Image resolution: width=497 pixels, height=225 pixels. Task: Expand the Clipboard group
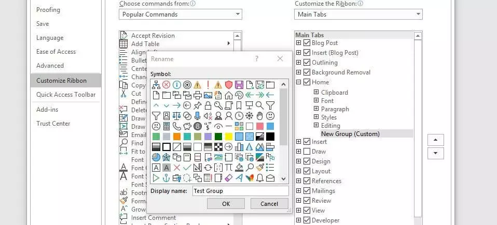click(x=316, y=92)
